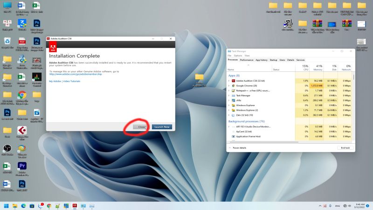Open the Options menu in Task Manager

[238, 56]
